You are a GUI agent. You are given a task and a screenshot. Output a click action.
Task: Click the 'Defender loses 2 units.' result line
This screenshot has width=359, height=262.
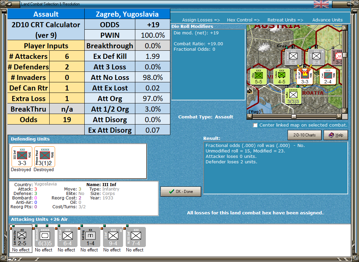pos(231,162)
